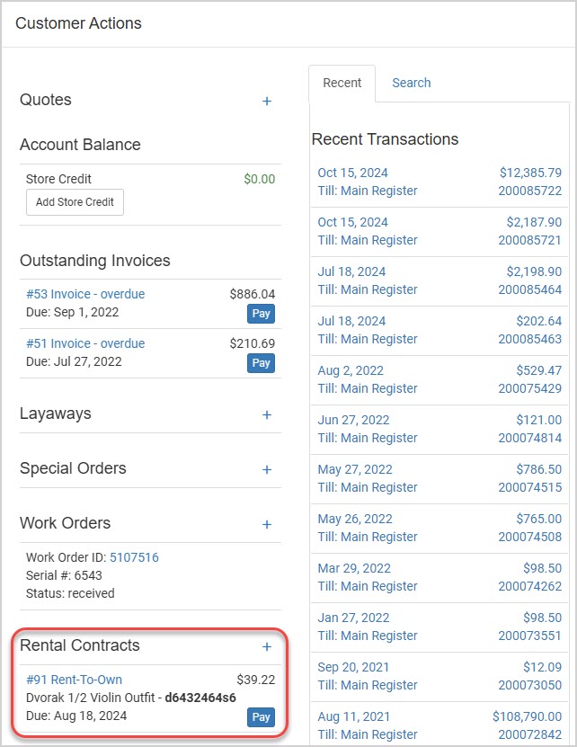Image resolution: width=577 pixels, height=747 pixels.
Task: Pay overdue invoice #51
Action: (x=261, y=363)
